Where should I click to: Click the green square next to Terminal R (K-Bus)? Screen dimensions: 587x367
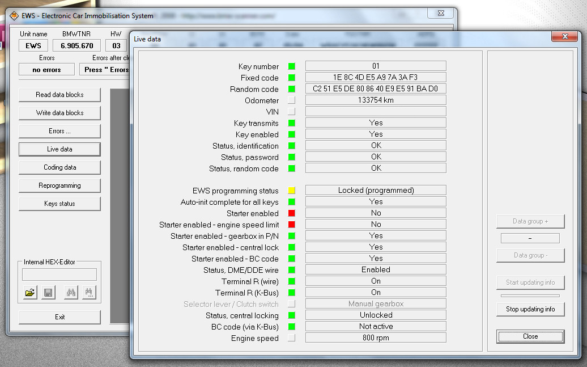pyautogui.click(x=292, y=292)
